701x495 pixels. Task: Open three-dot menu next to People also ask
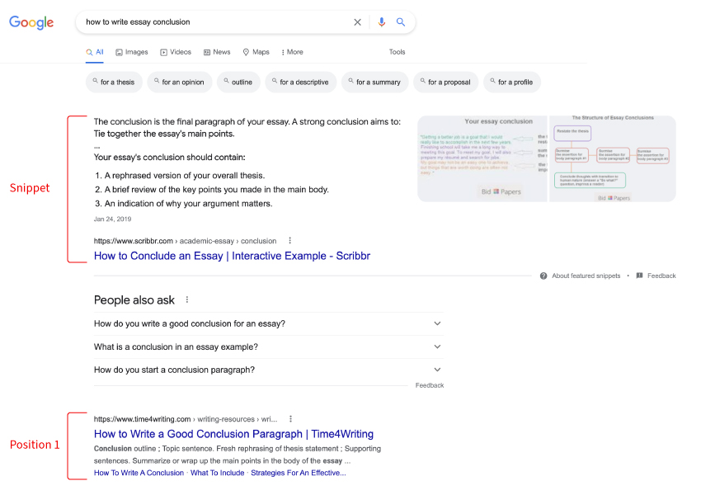coord(187,300)
